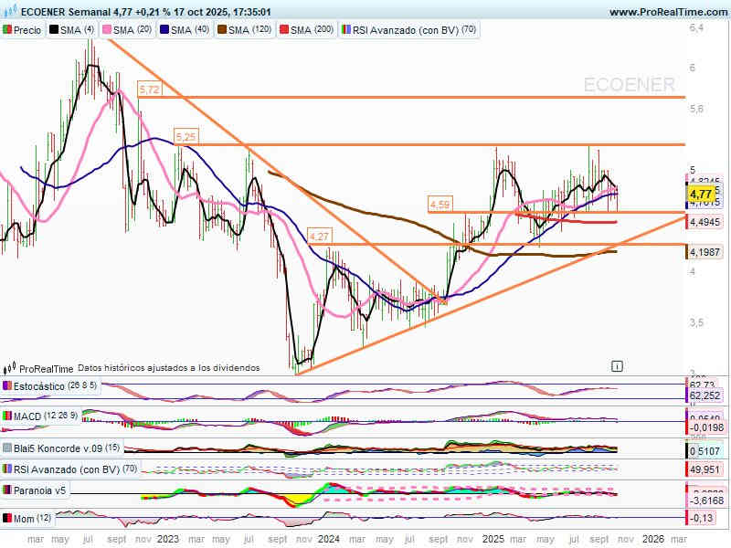Open the SMA (120) indicator label
731x548 pixels.
pyautogui.click(x=249, y=30)
